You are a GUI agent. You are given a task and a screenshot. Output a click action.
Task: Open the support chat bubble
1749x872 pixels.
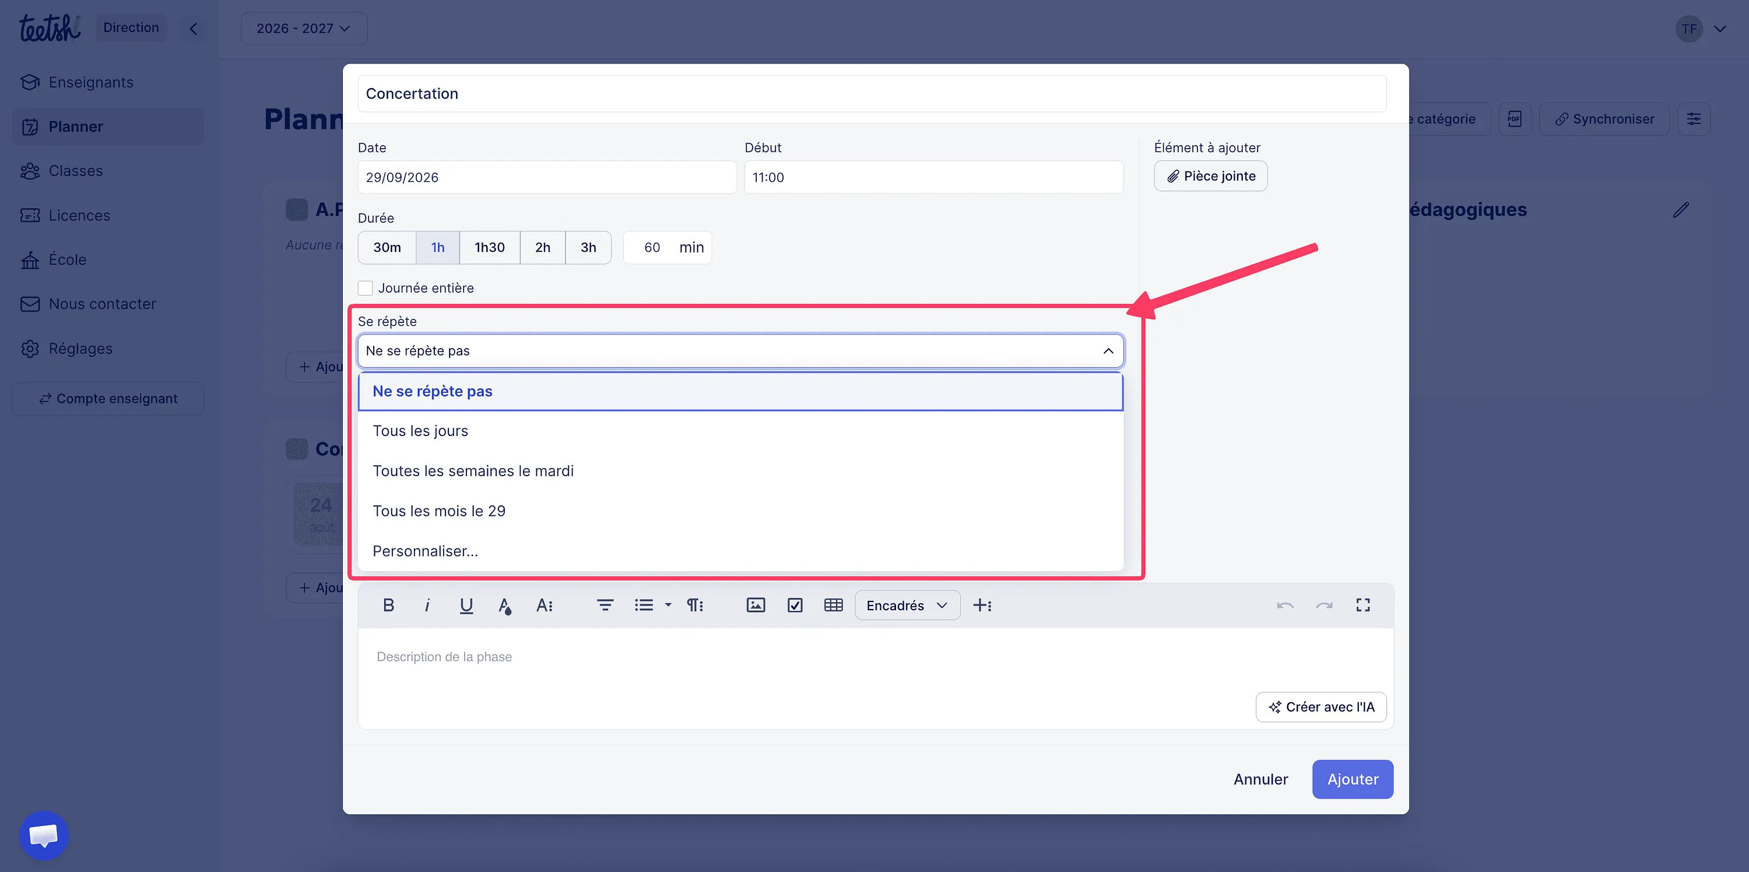(44, 835)
